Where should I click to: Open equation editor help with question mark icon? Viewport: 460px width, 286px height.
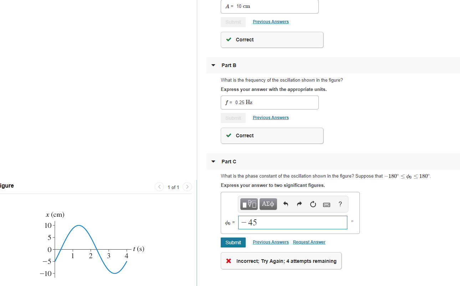[340, 204]
